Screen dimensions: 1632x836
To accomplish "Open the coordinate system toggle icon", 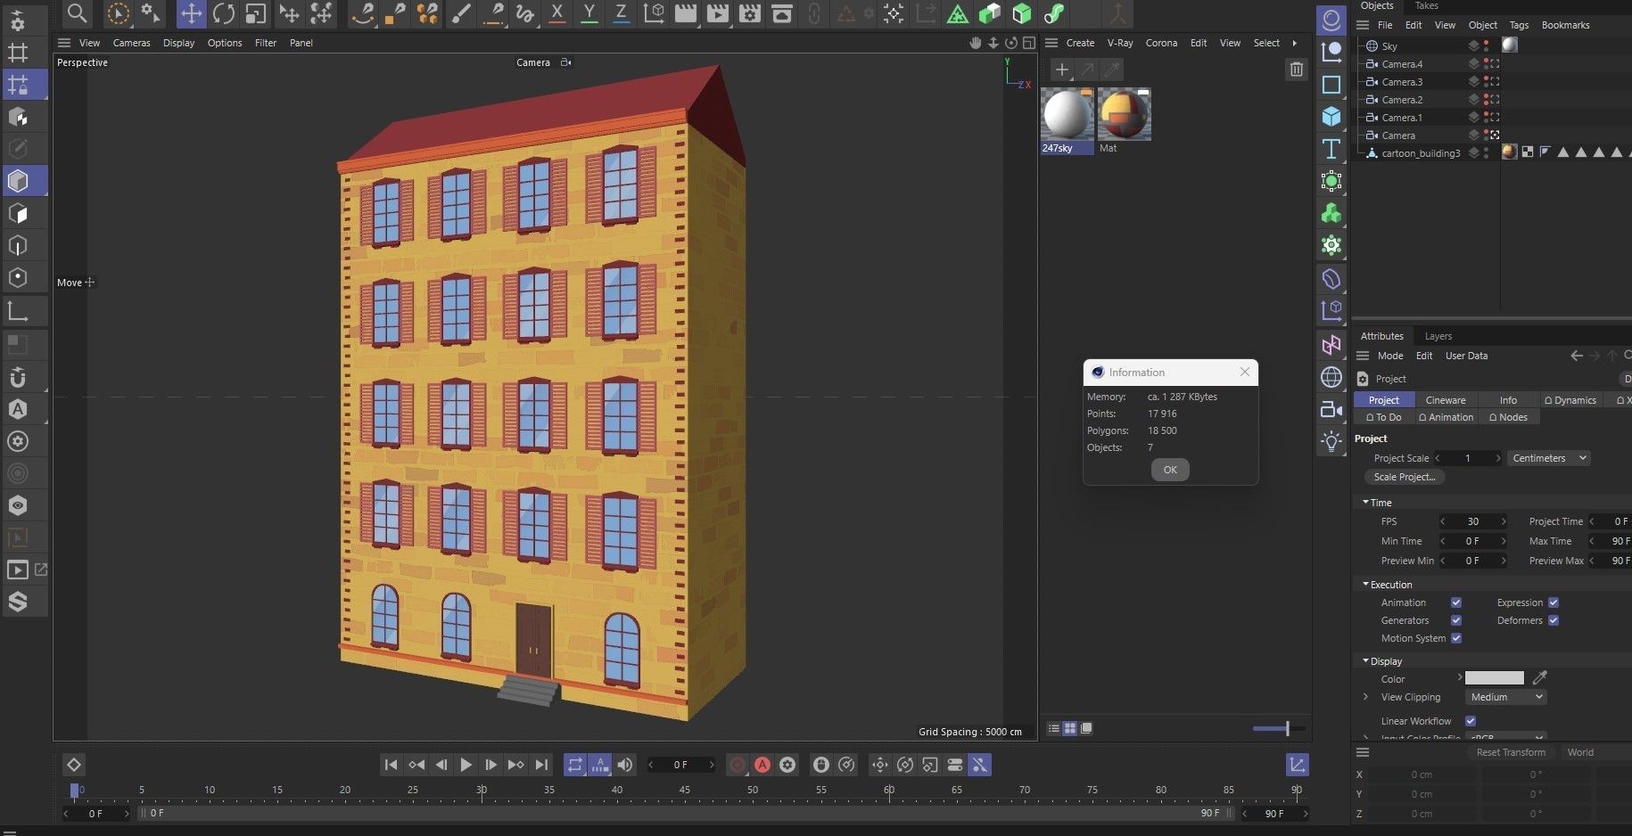I will click(x=654, y=13).
